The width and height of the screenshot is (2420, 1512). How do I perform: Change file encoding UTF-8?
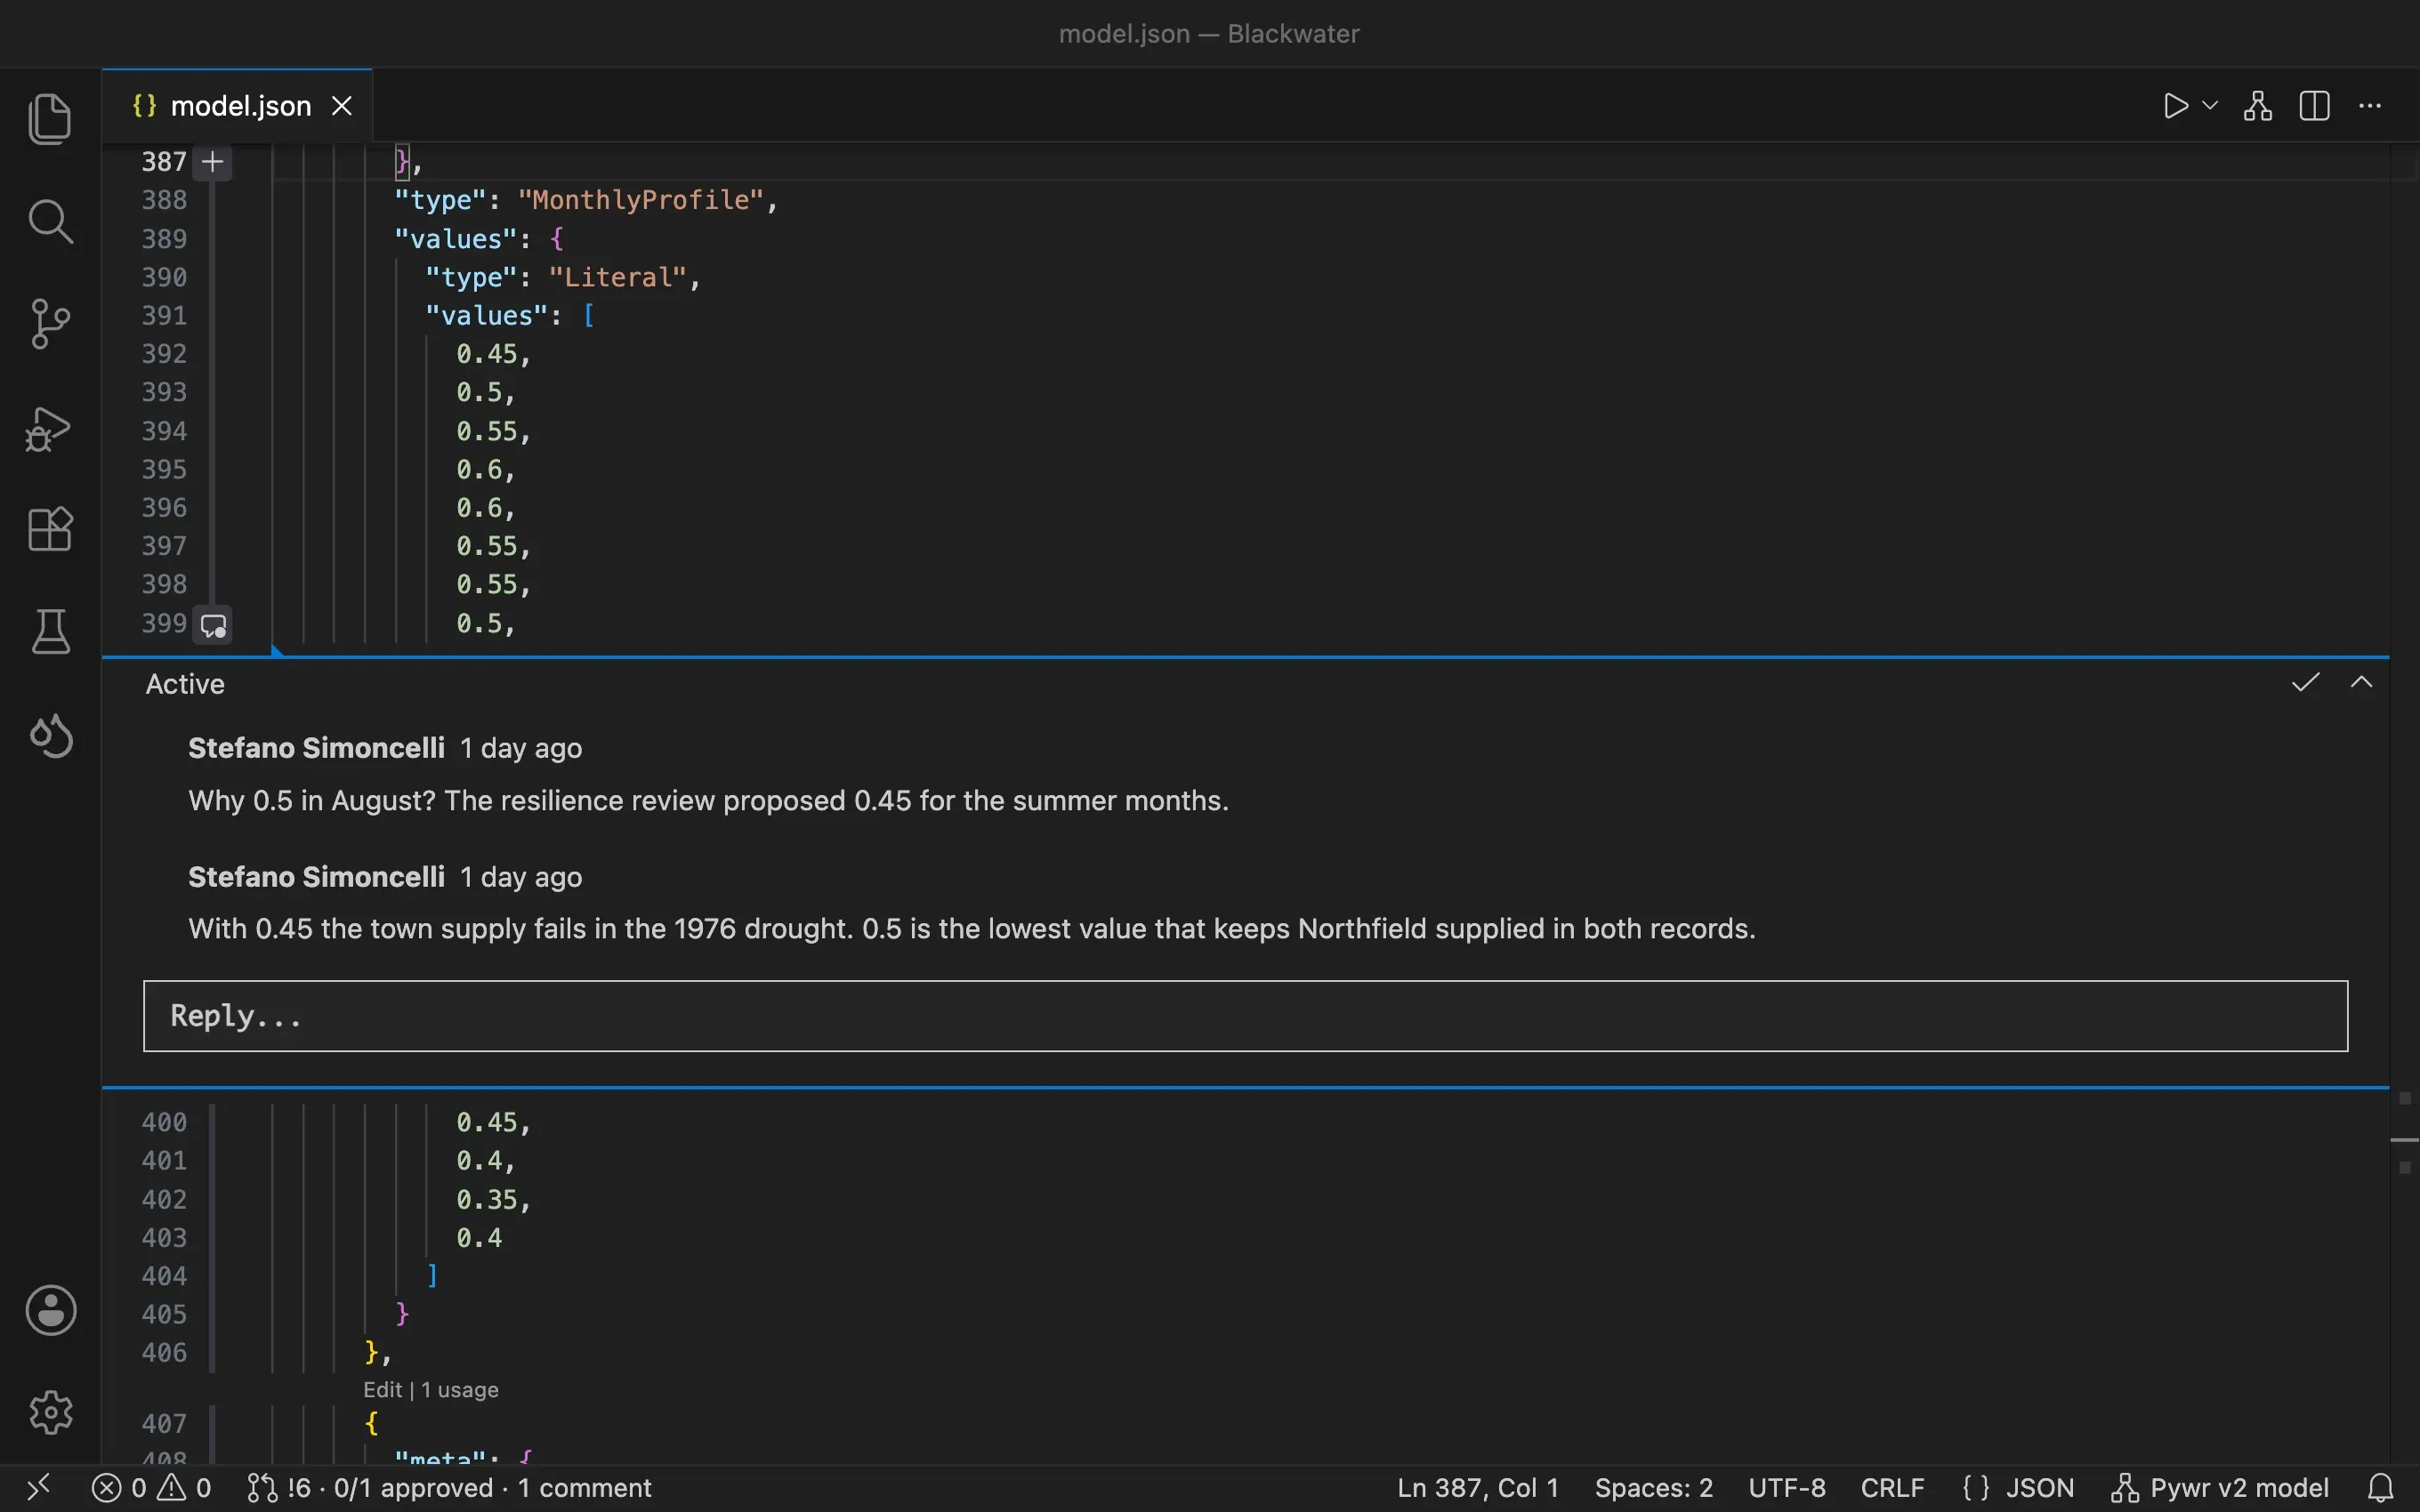coord(1787,1488)
